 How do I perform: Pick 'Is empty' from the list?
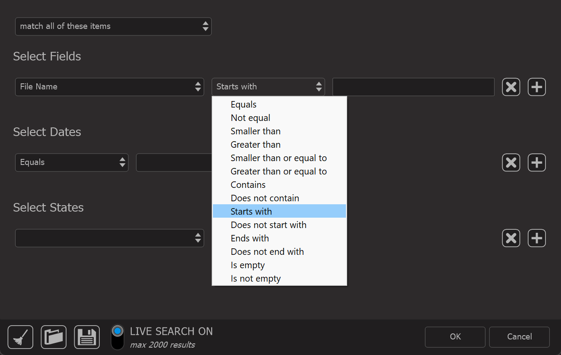click(x=279, y=265)
